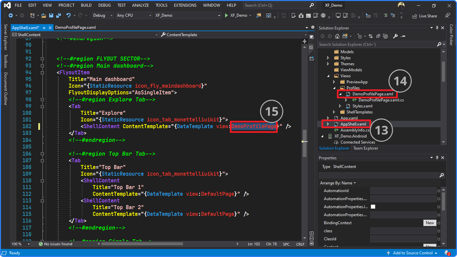457x257 pixels.
Task: Open the Any CPU platform dropdown
Action: [134, 15]
